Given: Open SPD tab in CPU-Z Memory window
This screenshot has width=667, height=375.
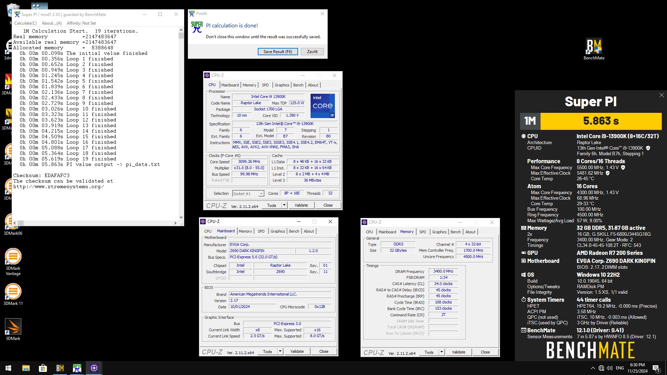Looking at the screenshot, I should [x=422, y=232].
